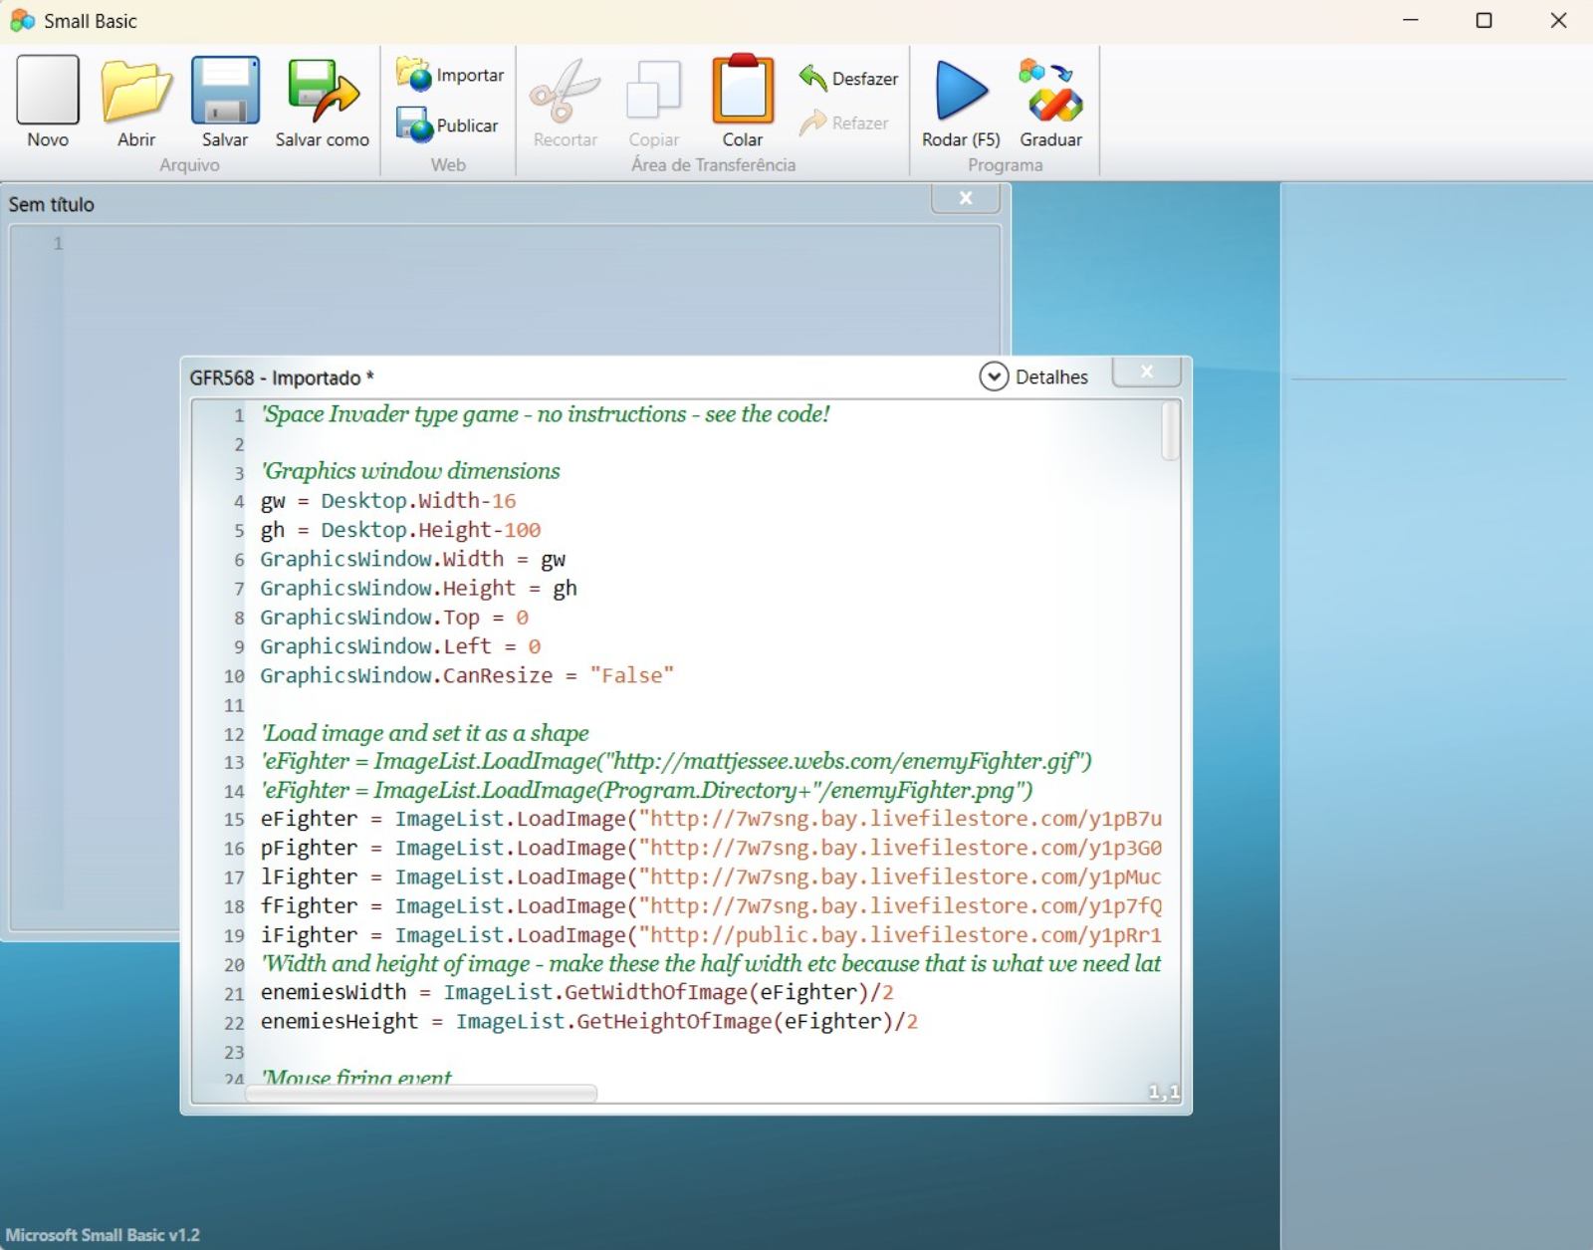
Task: Click the lFighter LoadImage line
Action: pos(711,876)
